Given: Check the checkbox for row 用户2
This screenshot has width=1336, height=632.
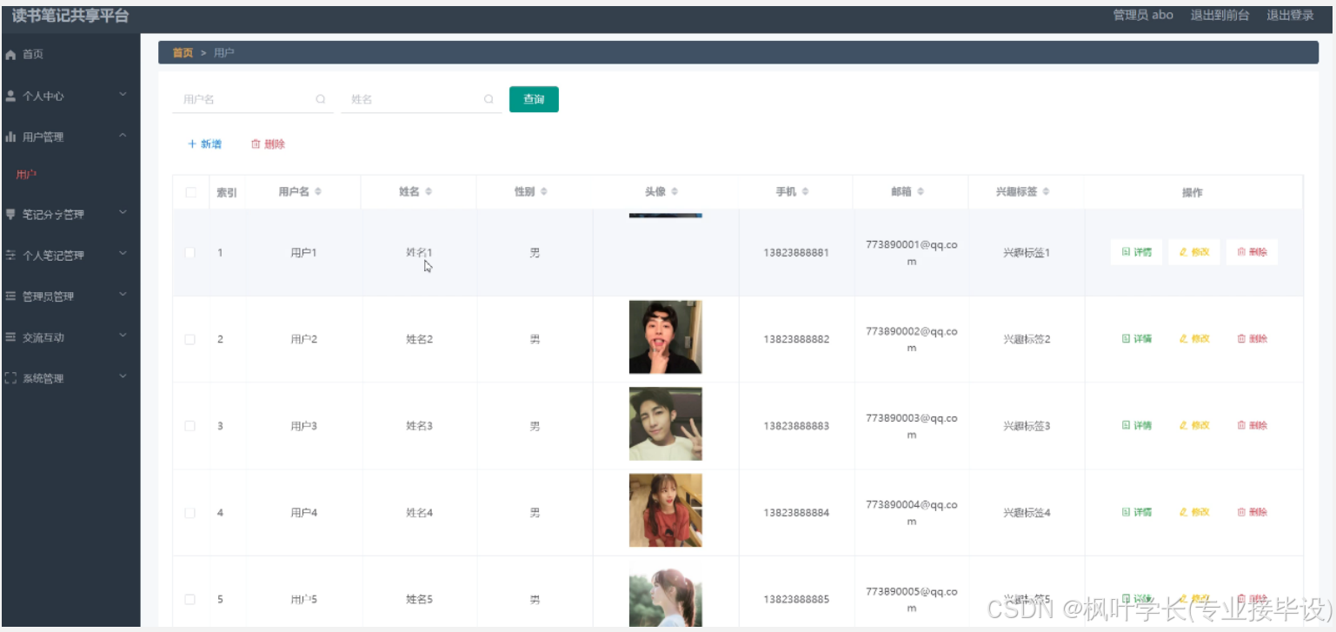Looking at the screenshot, I should click(190, 340).
